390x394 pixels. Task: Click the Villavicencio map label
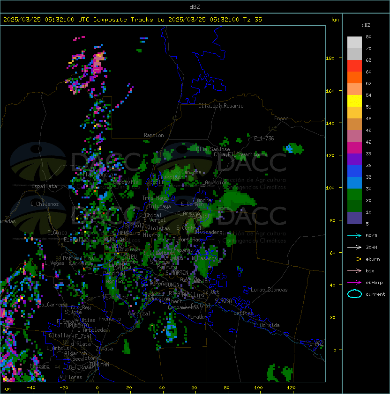95,175
